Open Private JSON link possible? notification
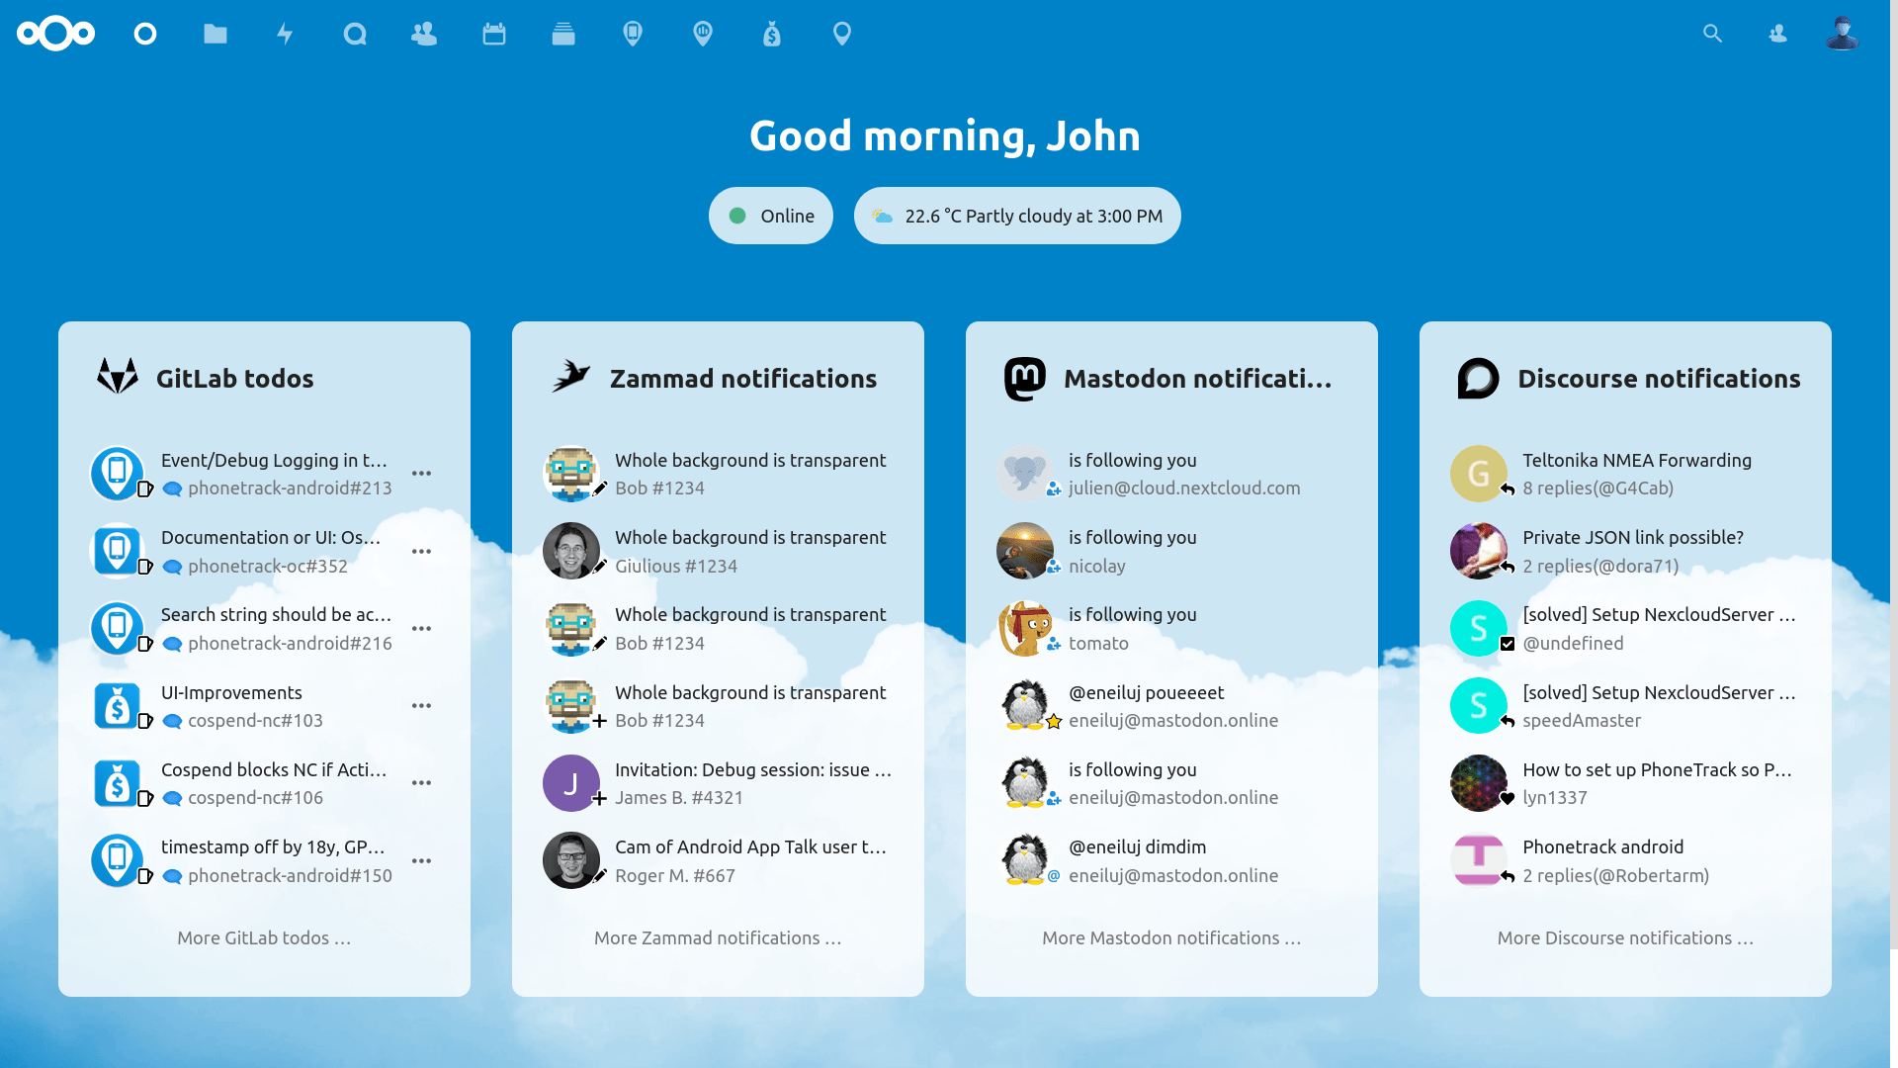 click(1632, 538)
